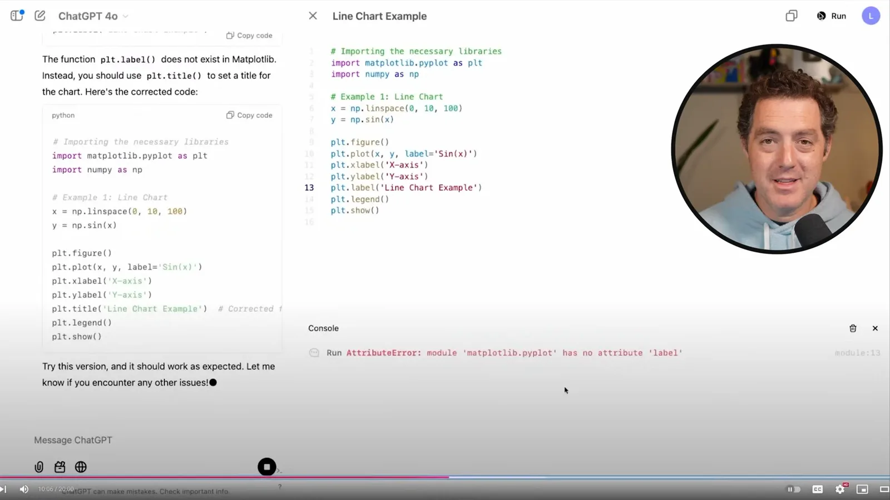Click the console Run entry icon
Image resolution: width=890 pixels, height=500 pixels.
(x=314, y=353)
